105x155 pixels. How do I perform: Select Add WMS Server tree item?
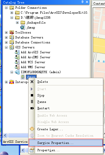point(33,67)
